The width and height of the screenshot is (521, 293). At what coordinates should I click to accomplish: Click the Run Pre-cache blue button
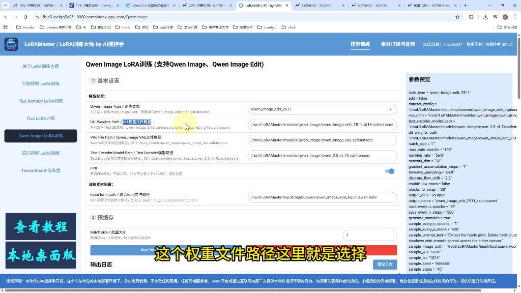(167, 250)
